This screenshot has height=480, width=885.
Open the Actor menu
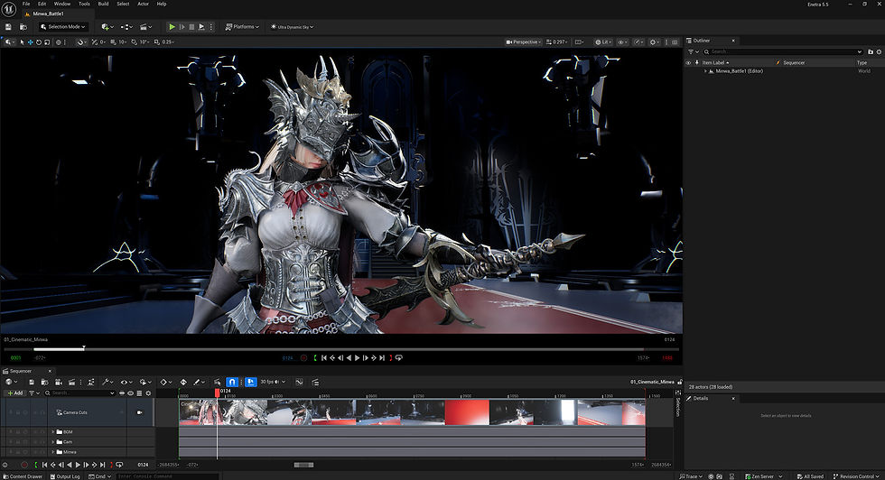(x=144, y=4)
